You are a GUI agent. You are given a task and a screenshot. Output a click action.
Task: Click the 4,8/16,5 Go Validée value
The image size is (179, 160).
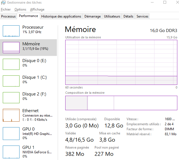pyautogui.click(x=79, y=140)
